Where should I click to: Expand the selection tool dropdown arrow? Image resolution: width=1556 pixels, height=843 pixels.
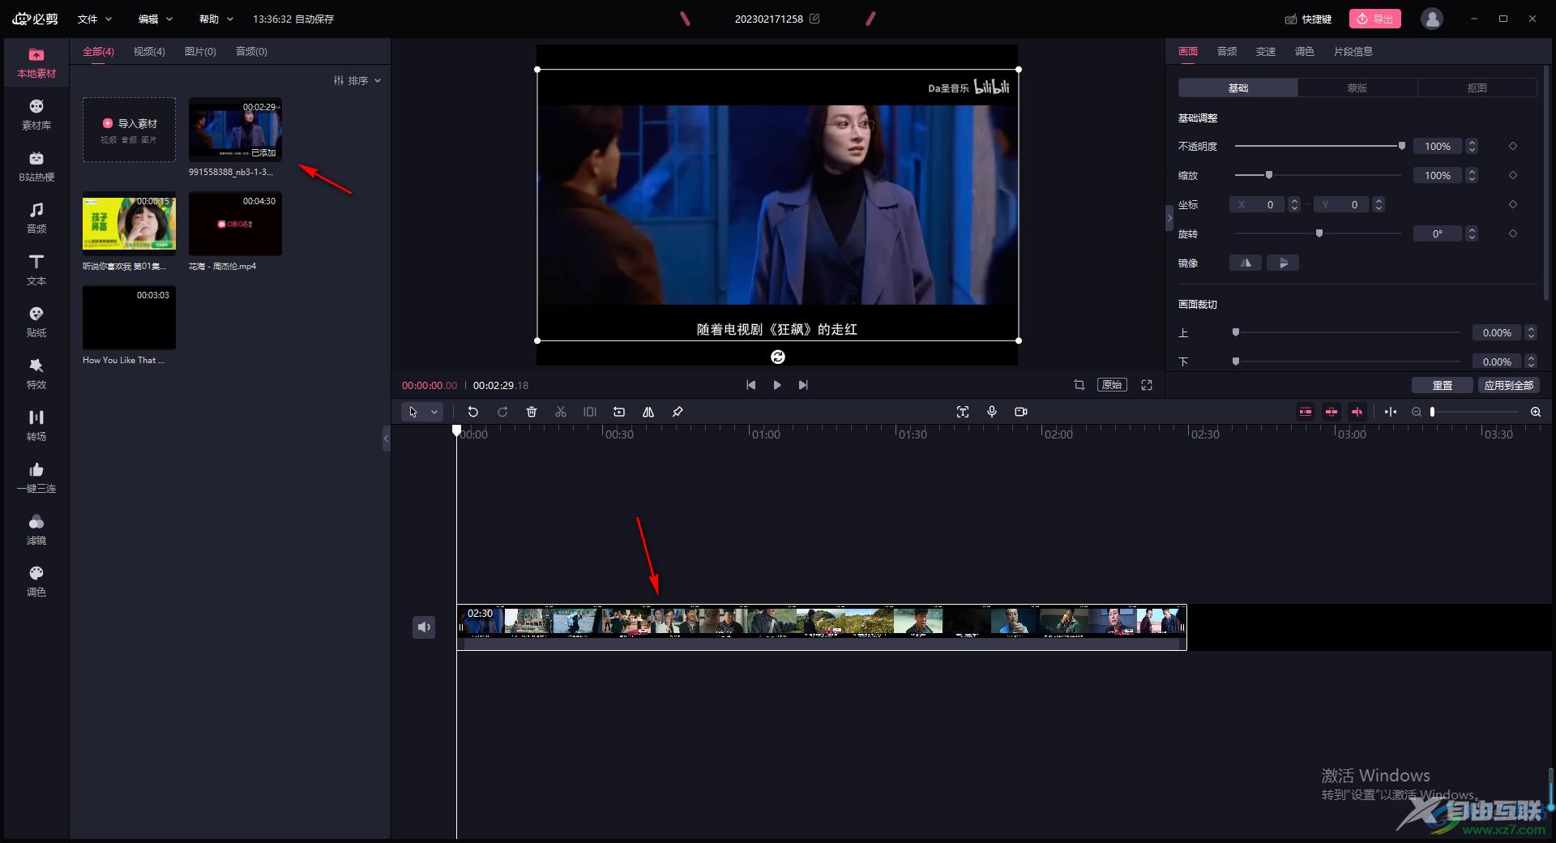(x=434, y=412)
